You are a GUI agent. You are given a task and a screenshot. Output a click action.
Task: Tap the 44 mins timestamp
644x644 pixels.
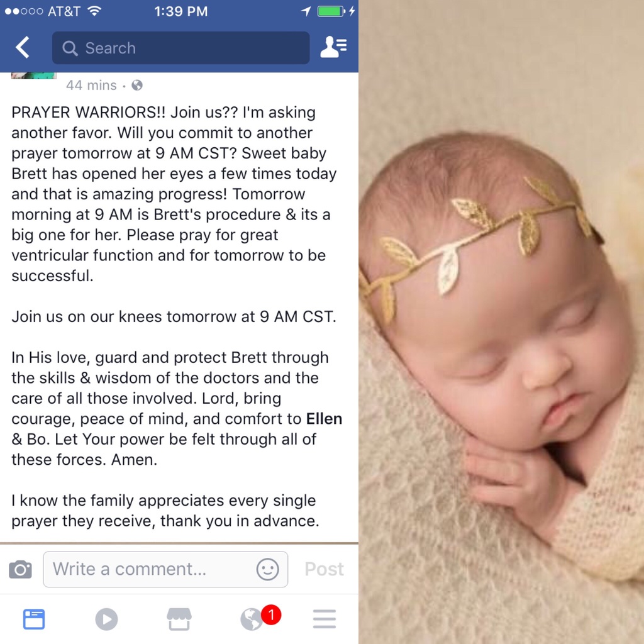point(91,85)
